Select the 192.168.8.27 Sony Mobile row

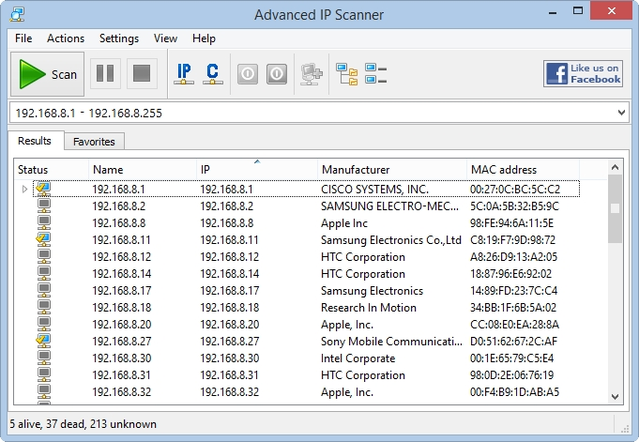click(306, 341)
